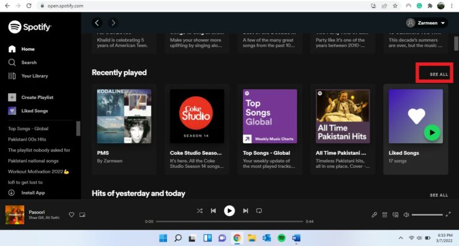Click the Pasoori song title
Viewport: 459px width, 246px height.
coord(37,212)
